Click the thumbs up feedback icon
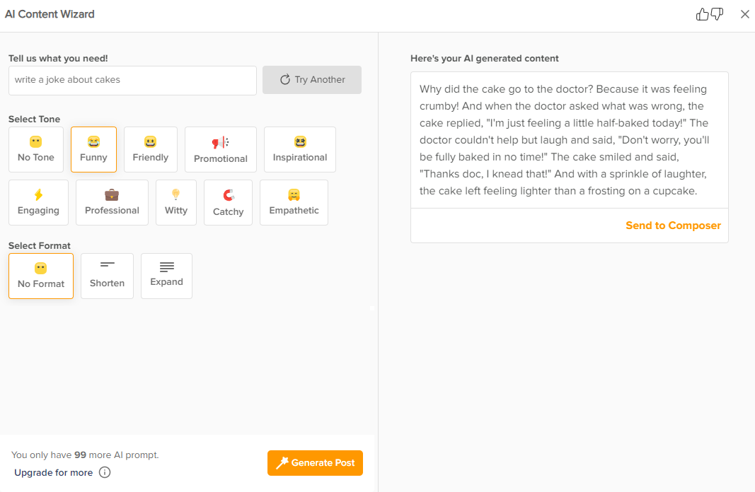The image size is (755, 492). (703, 14)
